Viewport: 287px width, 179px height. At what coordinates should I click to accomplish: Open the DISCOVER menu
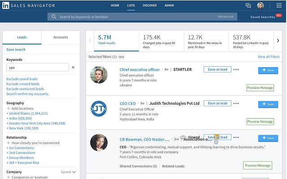click(x=150, y=5)
